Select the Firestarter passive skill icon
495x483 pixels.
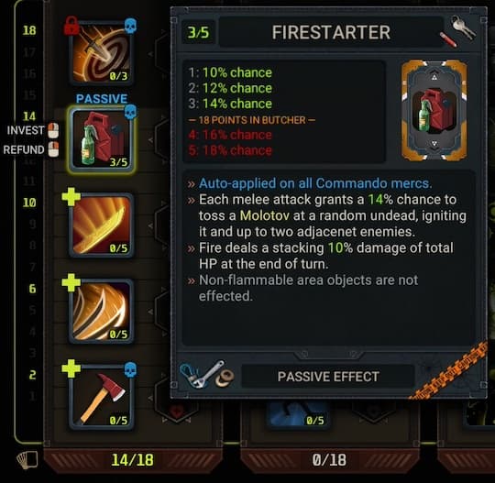[102, 139]
